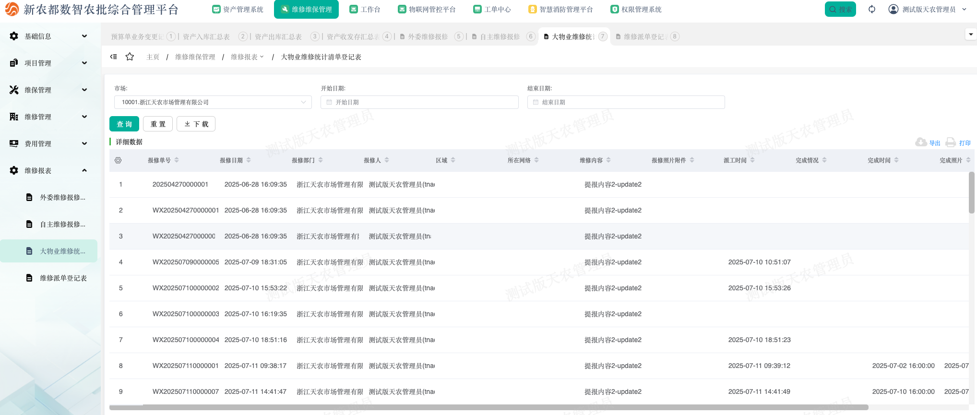Toggle sort on 派工时间 column

(752, 160)
